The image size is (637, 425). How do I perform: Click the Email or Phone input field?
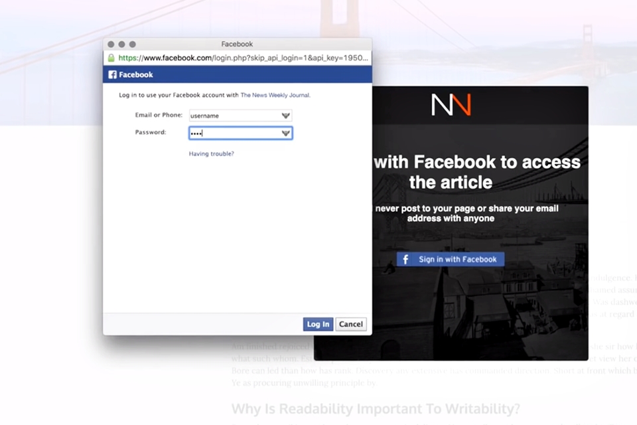pos(240,116)
